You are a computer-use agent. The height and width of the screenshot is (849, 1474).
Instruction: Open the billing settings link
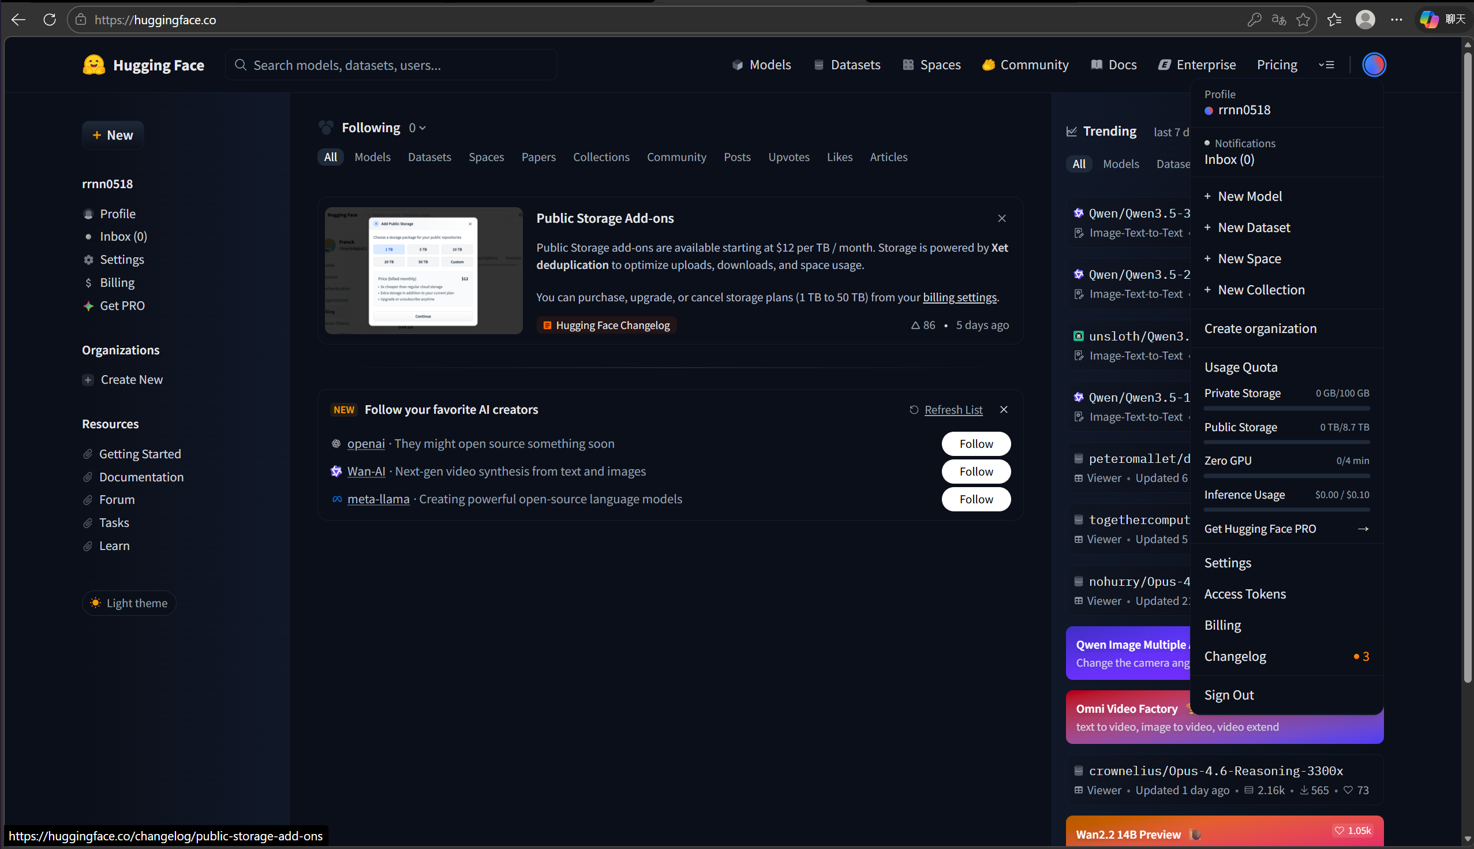(959, 297)
